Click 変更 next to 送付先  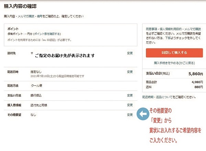tap(130, 53)
